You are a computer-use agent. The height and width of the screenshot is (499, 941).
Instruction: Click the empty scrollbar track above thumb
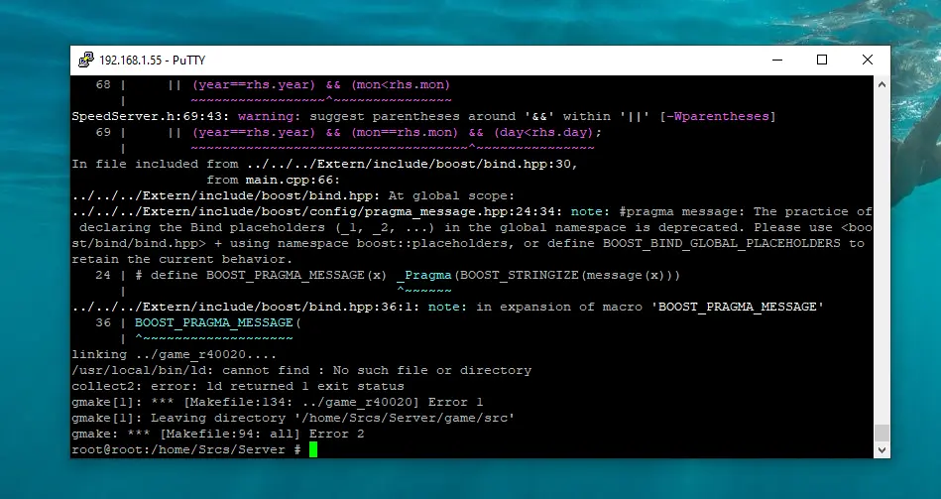click(882, 248)
